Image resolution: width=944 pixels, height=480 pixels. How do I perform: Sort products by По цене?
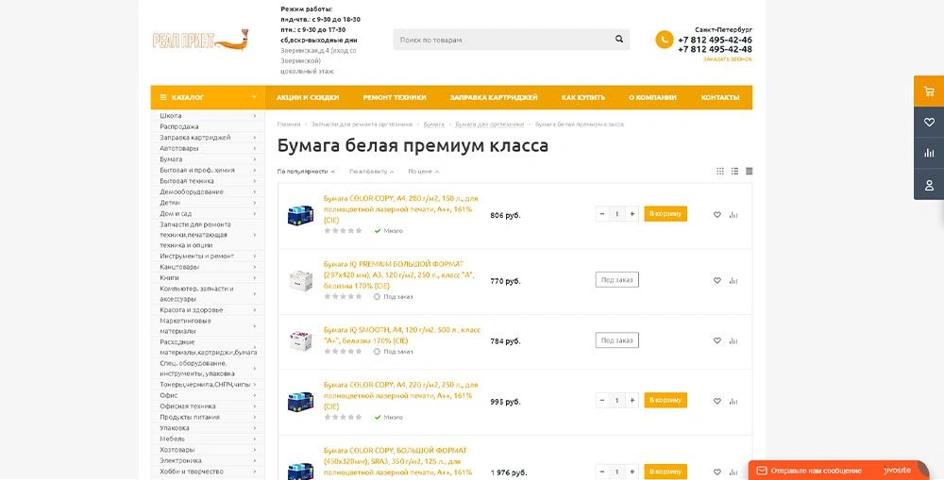point(423,172)
